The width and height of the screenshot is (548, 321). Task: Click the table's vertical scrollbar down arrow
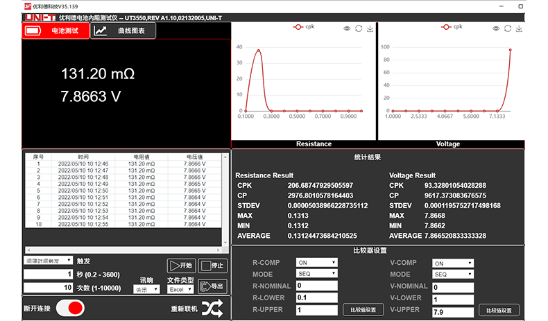pyautogui.click(x=225, y=242)
